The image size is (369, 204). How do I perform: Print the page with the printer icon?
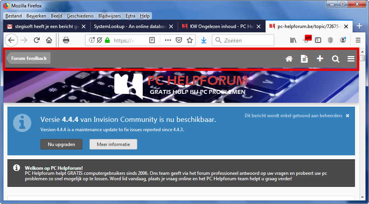point(66,40)
